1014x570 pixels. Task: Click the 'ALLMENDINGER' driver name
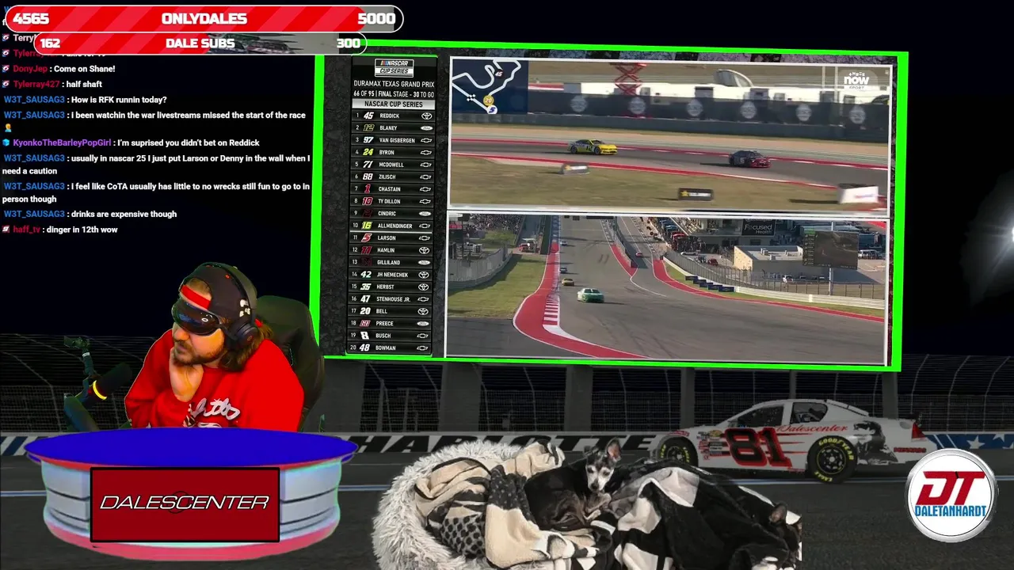click(395, 226)
